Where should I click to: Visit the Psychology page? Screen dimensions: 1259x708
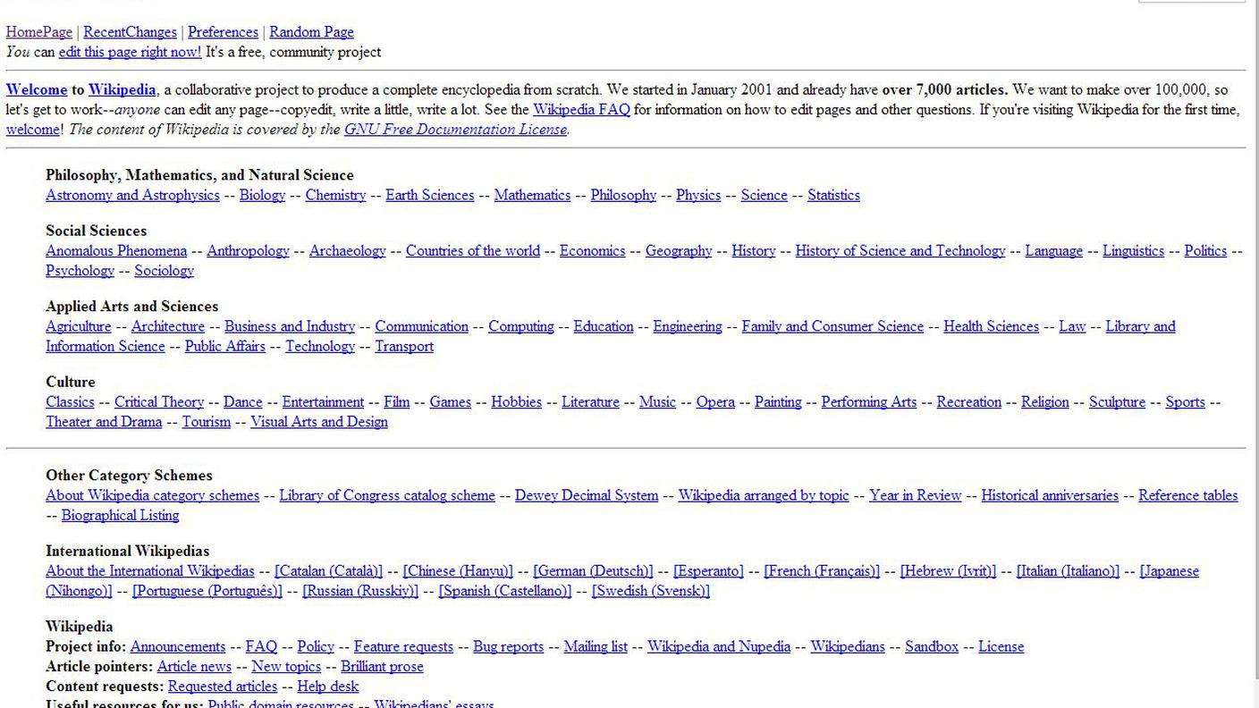pyautogui.click(x=80, y=271)
